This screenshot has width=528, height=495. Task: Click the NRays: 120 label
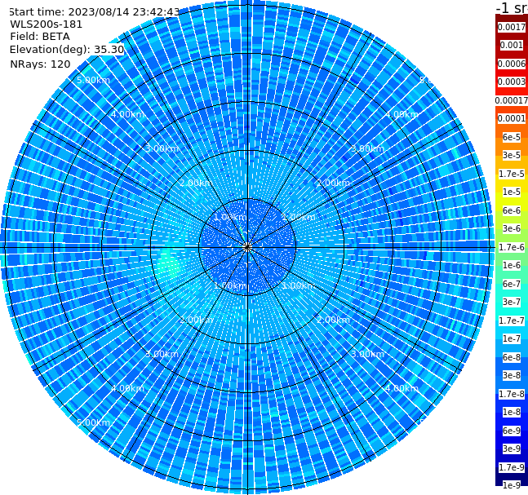coord(40,64)
